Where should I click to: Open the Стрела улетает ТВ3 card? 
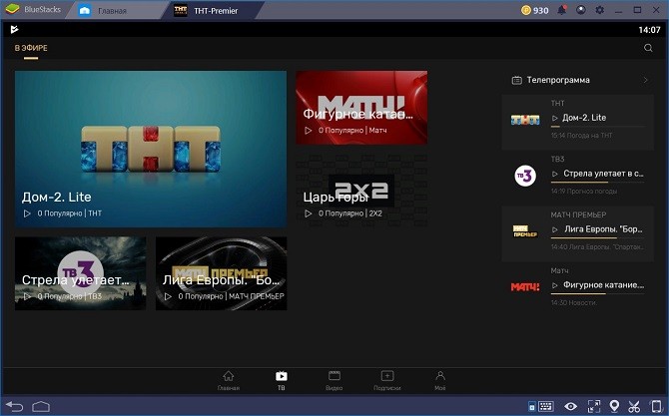point(80,273)
